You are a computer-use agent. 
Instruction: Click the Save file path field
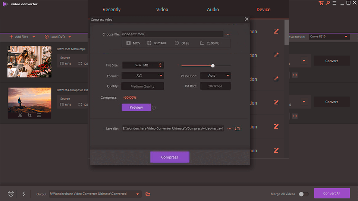[173, 128]
